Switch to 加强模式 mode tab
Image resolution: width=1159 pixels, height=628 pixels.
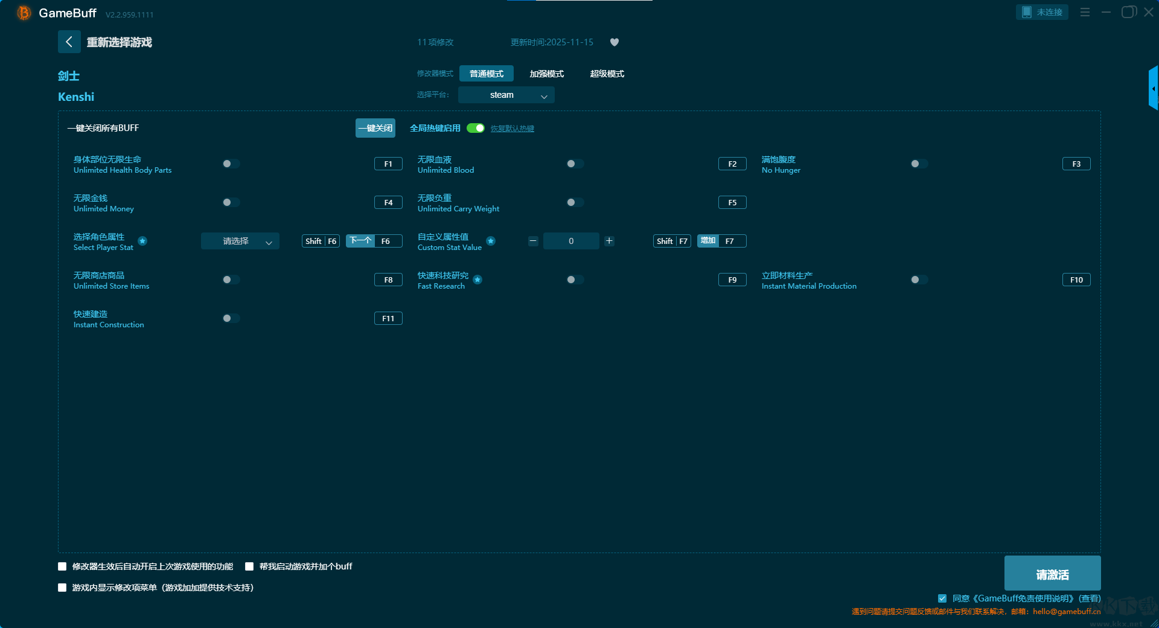point(546,74)
